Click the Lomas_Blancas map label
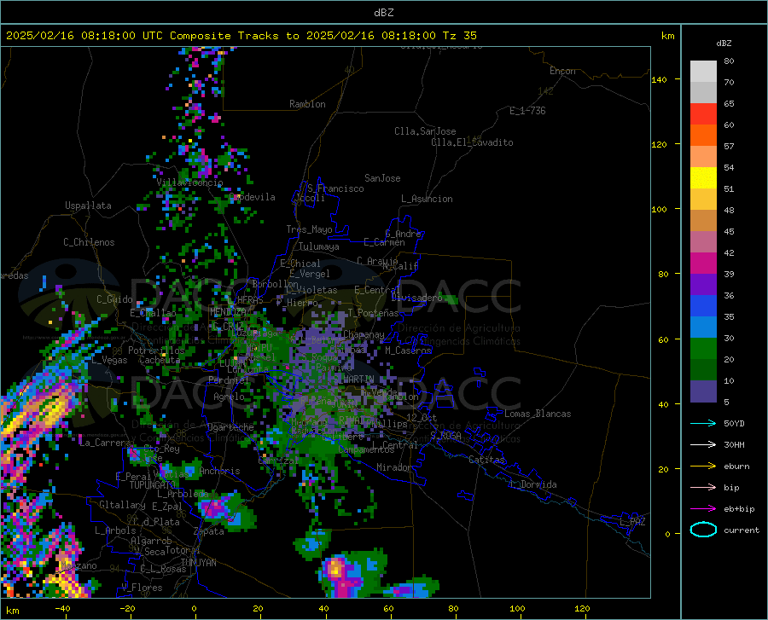This screenshot has height=620, width=768. [x=538, y=414]
